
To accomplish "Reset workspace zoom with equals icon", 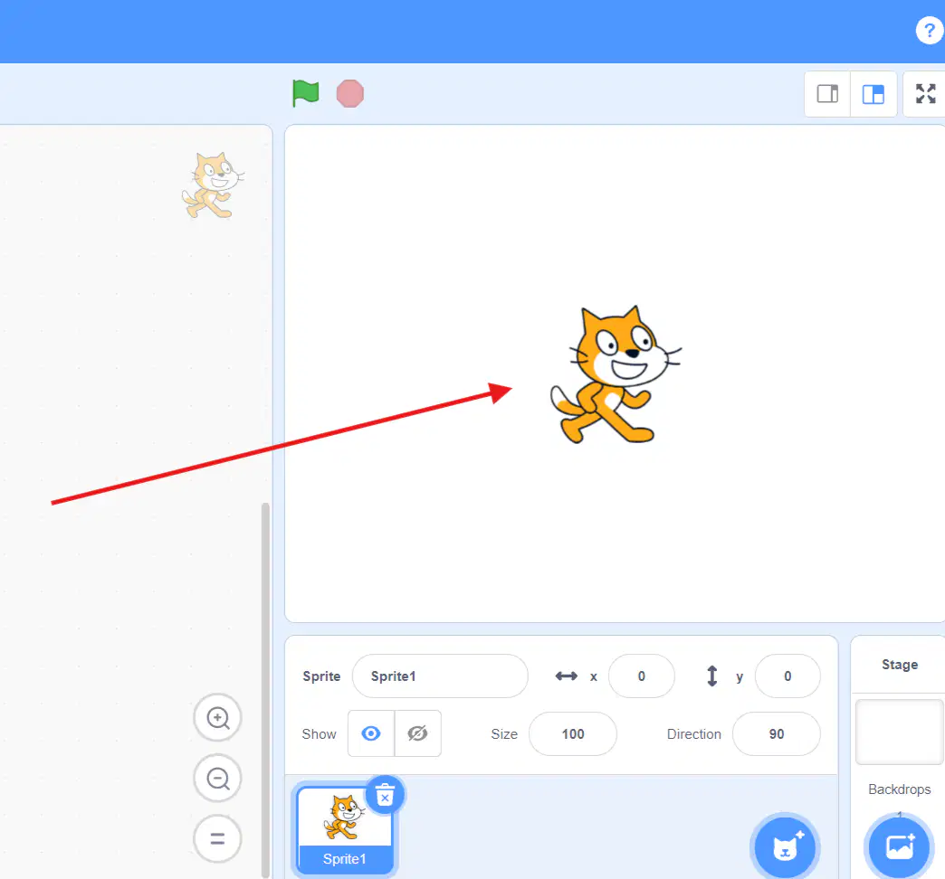I will click(x=217, y=838).
